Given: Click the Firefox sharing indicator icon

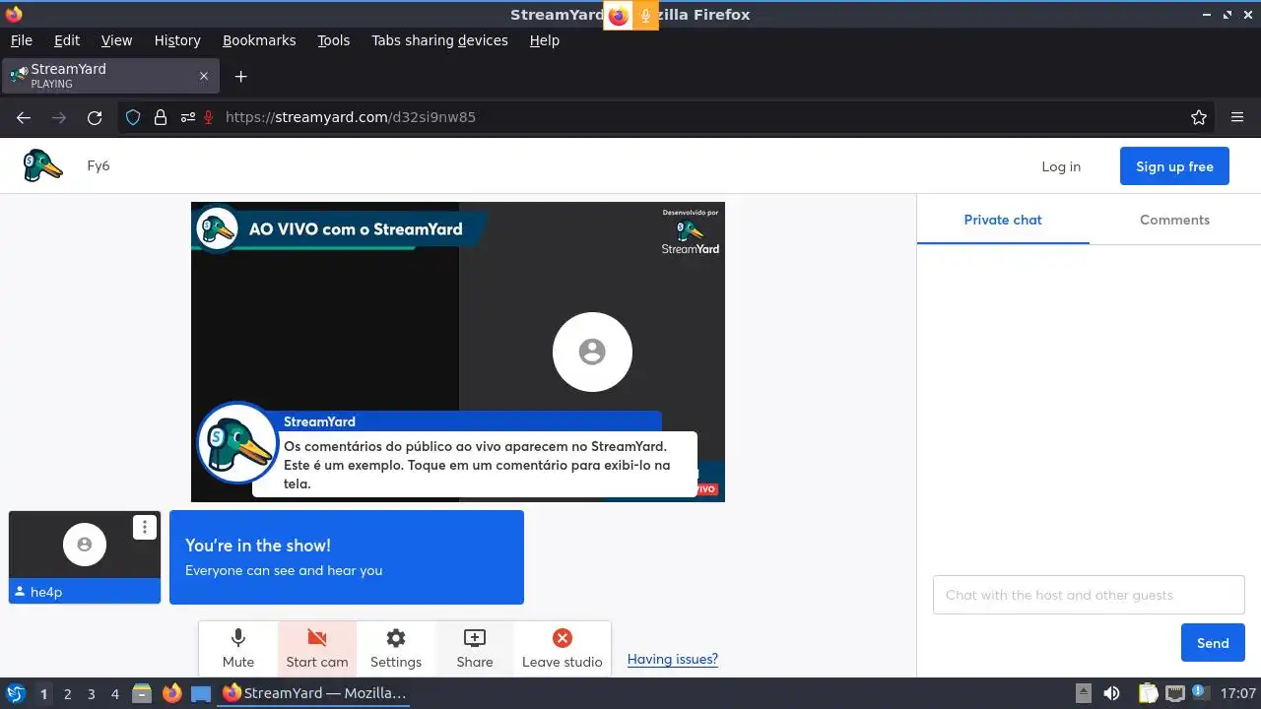Looking at the screenshot, I should [x=618, y=15].
